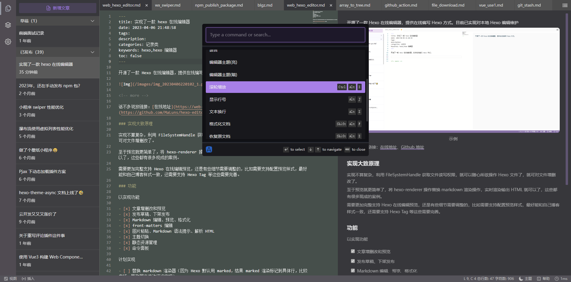
Task: Click the editor minimap
Action: 324,17
